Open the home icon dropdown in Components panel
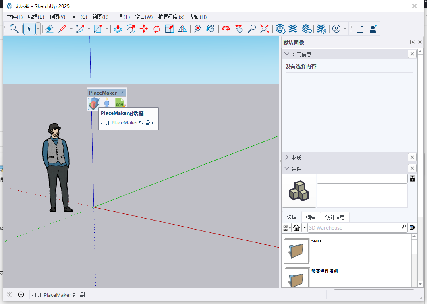The width and height of the screenshot is (427, 304). 304,227
